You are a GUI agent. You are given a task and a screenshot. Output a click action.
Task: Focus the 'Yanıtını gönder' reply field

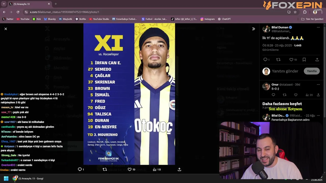(x=285, y=71)
